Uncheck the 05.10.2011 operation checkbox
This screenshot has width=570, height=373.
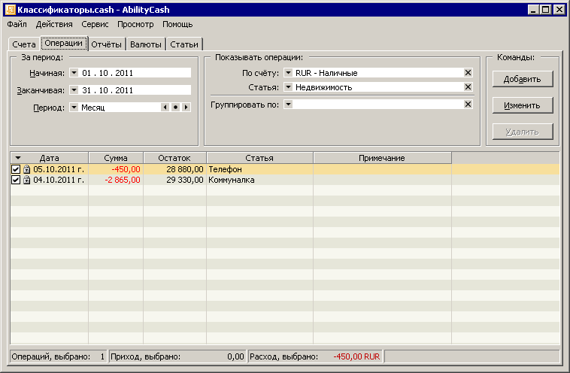click(x=16, y=170)
